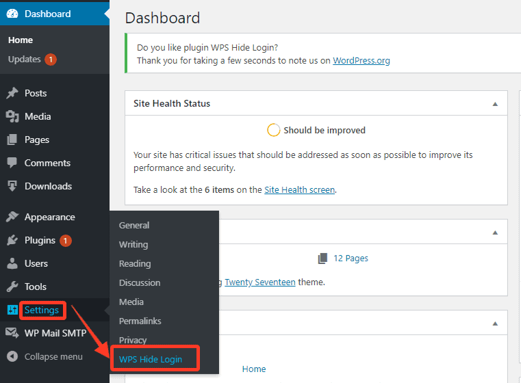Viewport: 521px width, 383px height.
Task: Click the Home link in bottom panel
Action: click(254, 369)
